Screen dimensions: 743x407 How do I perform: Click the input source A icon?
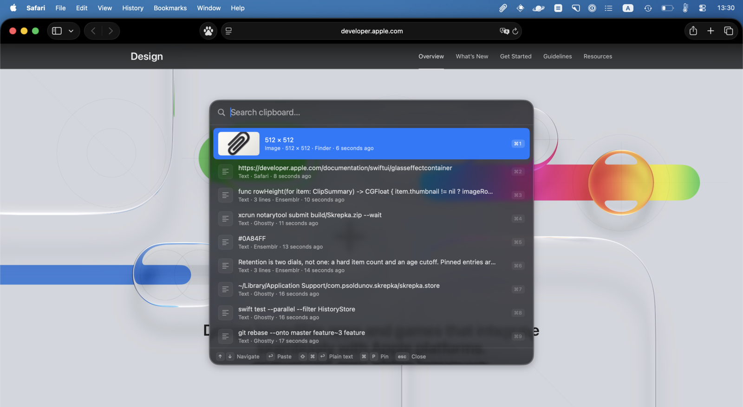(x=628, y=8)
